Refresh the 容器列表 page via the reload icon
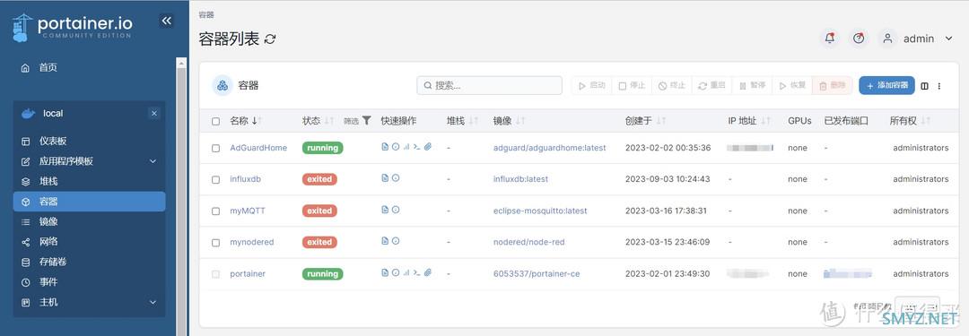The image size is (969, 336). pyautogui.click(x=270, y=39)
